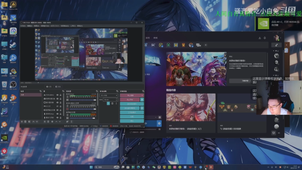Add a game with plus icon in Battle.net bar

tap(206, 45)
